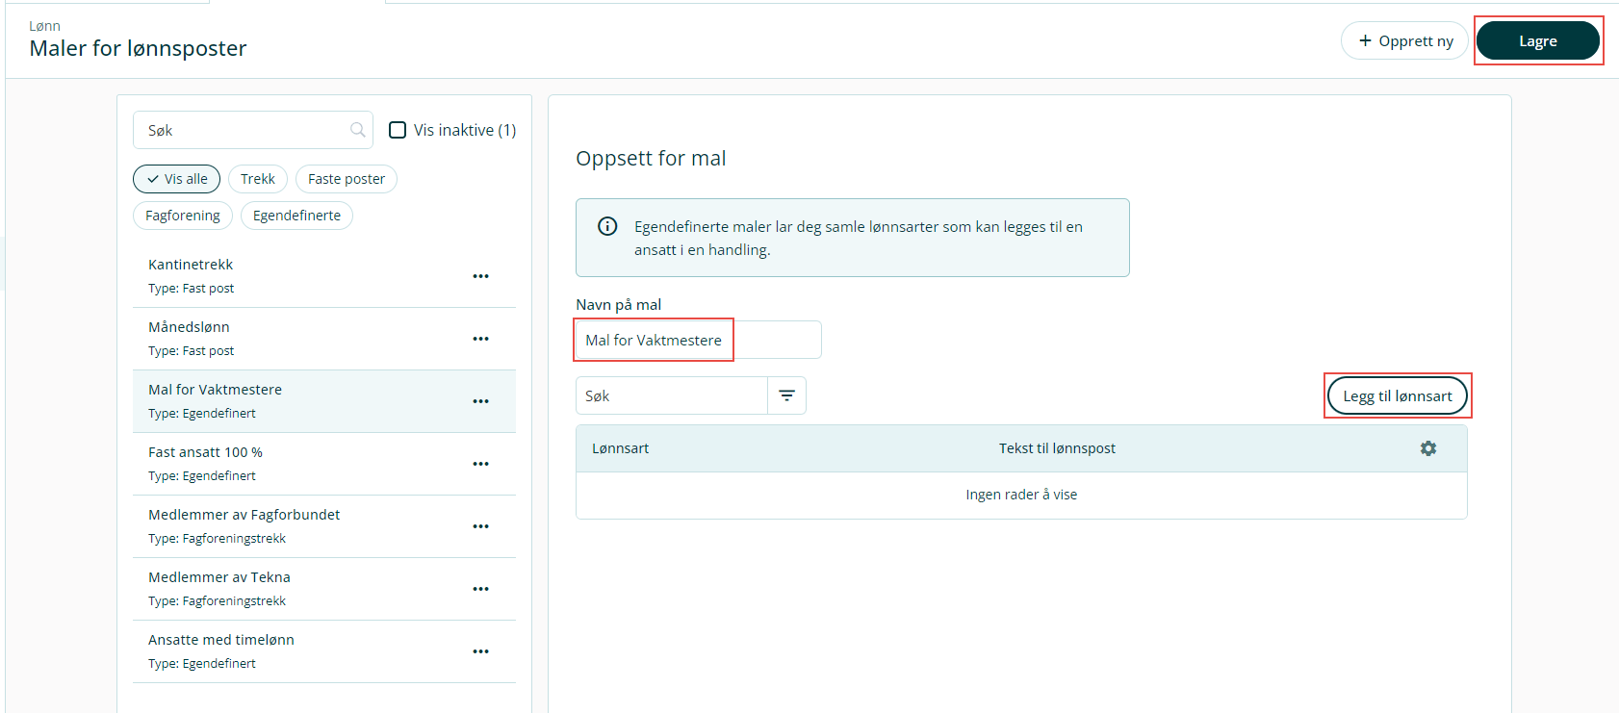Image resolution: width=1619 pixels, height=713 pixels.
Task: Open three-dot menu for Medlemmer av Fagforbundet
Action: click(x=480, y=526)
